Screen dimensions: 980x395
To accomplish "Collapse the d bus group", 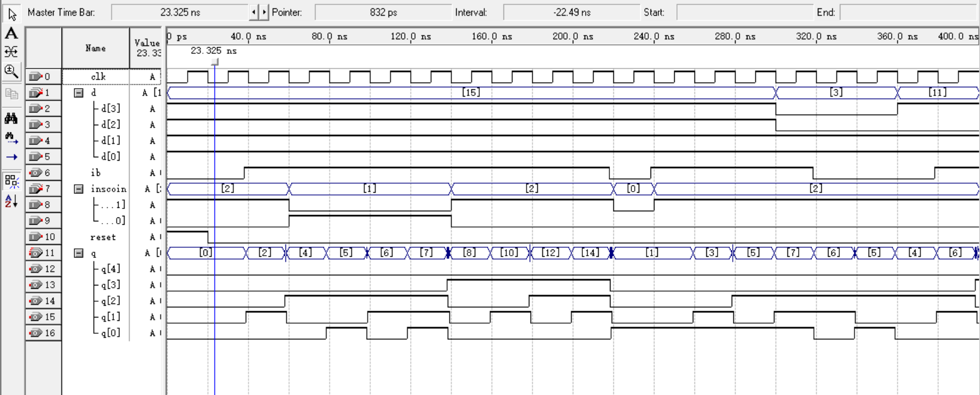I will 79,93.
